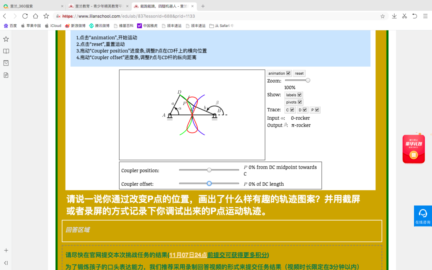The image size is (432, 270).
Task: Click the Zoom slider handle
Action: [308, 80]
